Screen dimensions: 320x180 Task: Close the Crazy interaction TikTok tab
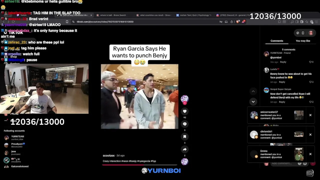click(x=91, y=15)
